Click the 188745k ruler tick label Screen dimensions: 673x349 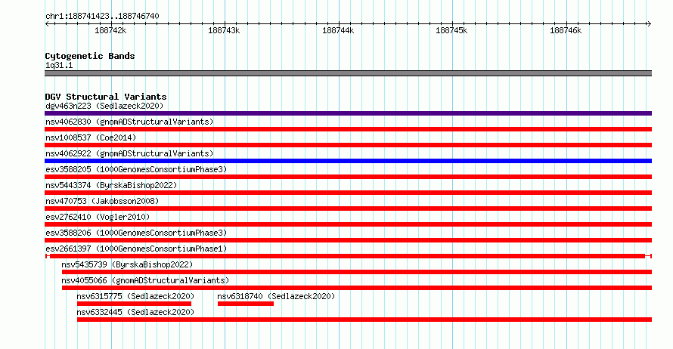pyautogui.click(x=451, y=30)
